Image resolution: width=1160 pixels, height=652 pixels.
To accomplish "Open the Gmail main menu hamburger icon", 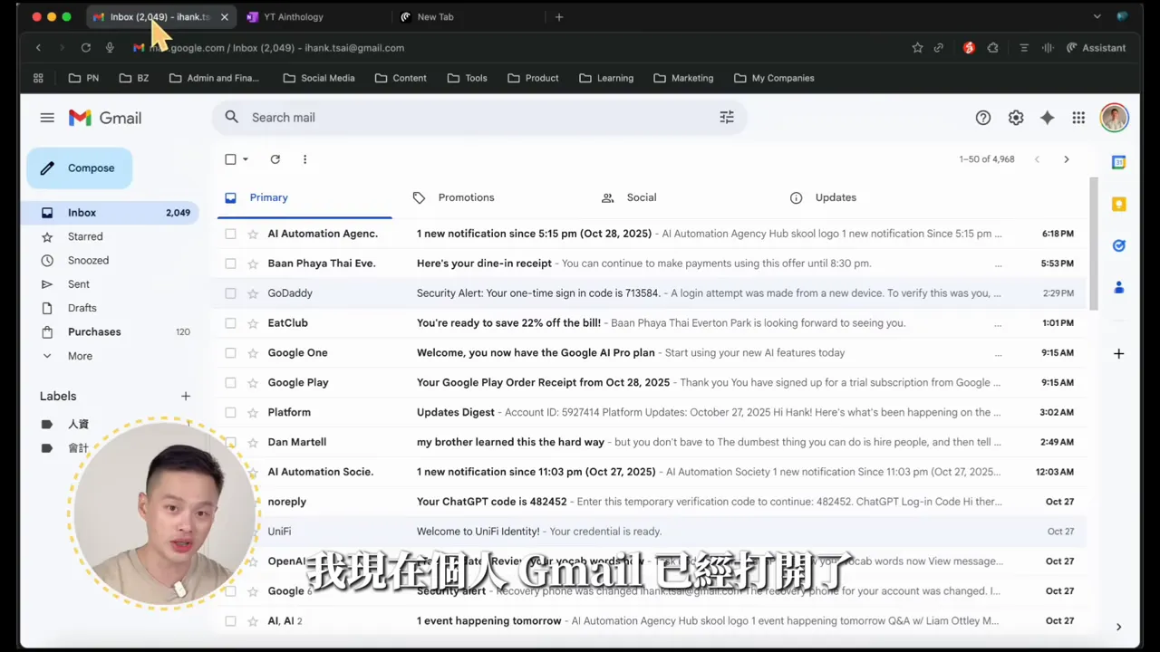I will pos(47,118).
